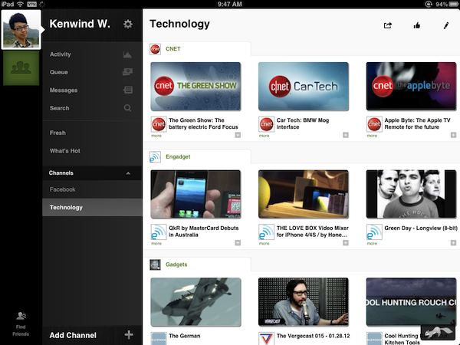Play the Apple Byte video thumbnail

(x=411, y=87)
